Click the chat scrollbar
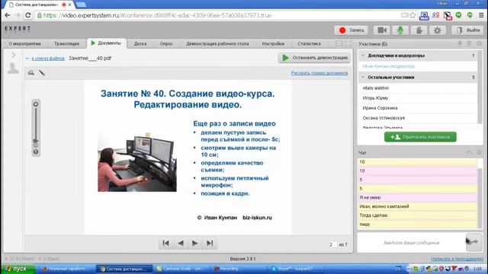The width and height of the screenshot is (488, 274). click(x=480, y=197)
